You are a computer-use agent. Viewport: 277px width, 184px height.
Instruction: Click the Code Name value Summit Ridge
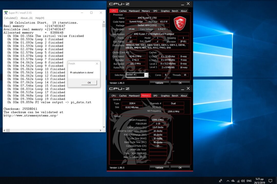click(x=136, y=22)
